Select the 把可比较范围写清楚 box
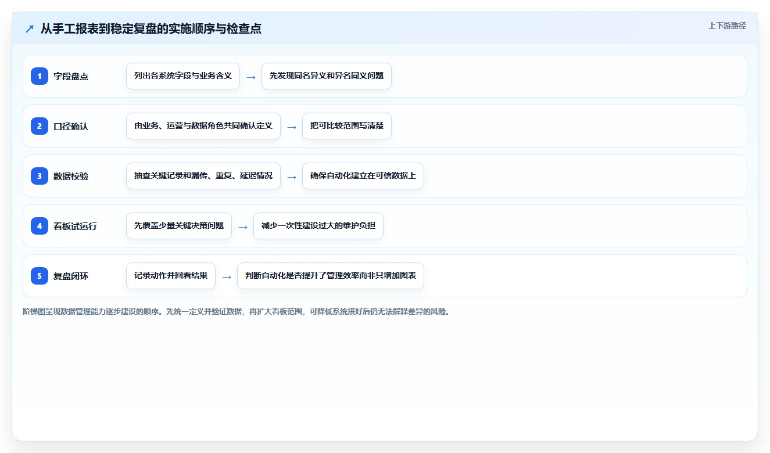The width and height of the screenshot is (770, 453). point(347,126)
